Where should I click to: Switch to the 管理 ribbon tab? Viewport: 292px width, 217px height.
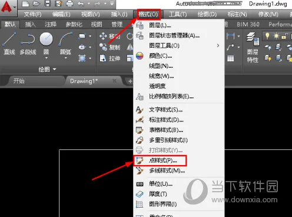117,24
